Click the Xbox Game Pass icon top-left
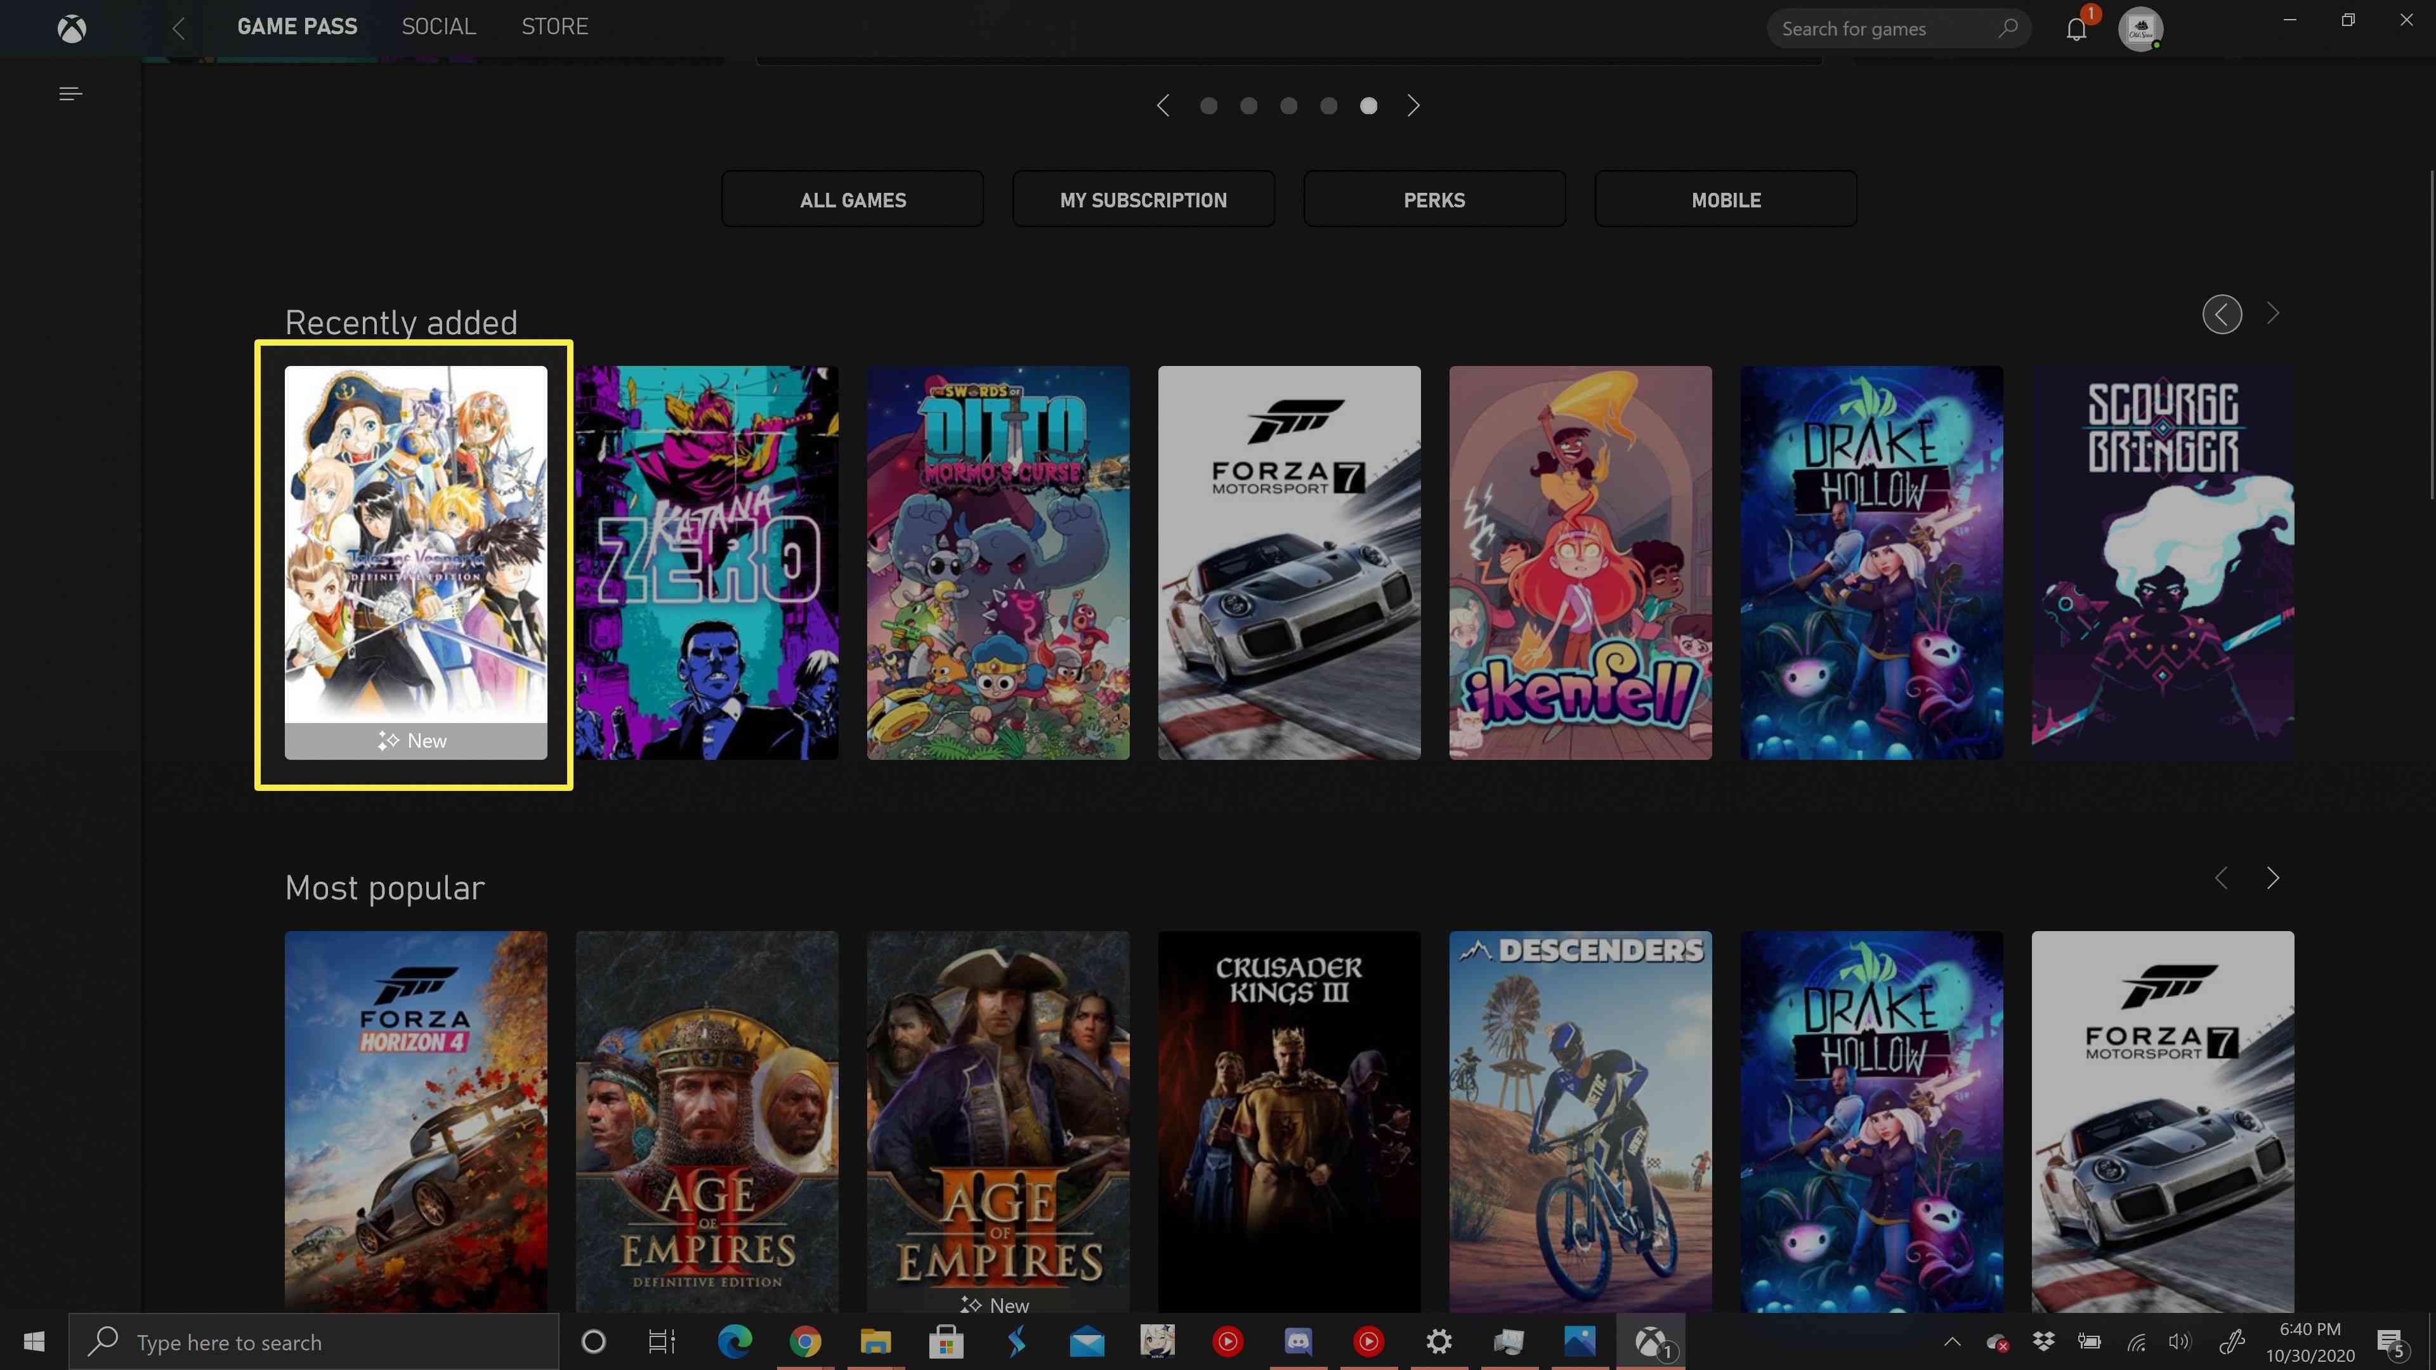This screenshot has width=2436, height=1370. 70,25
